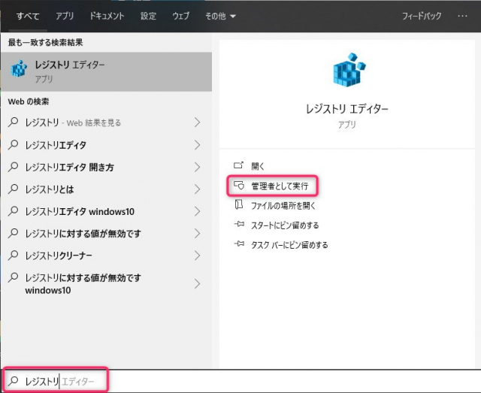Open the three-dot more options menu

tap(462, 16)
